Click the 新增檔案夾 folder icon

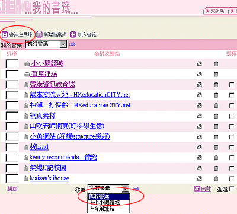point(39,35)
